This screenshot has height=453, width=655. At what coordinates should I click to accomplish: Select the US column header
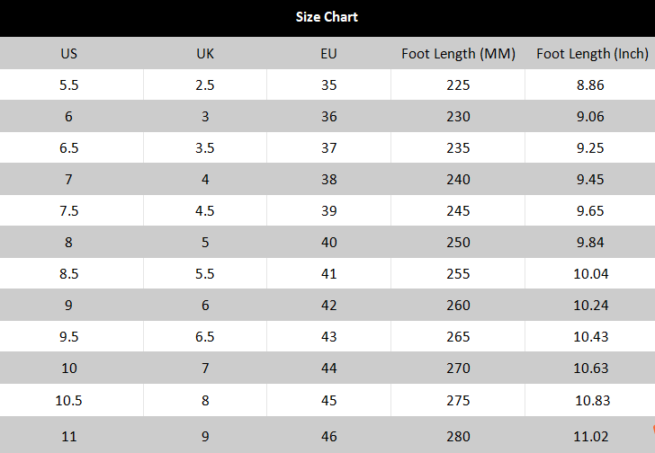pyautogui.click(x=69, y=53)
